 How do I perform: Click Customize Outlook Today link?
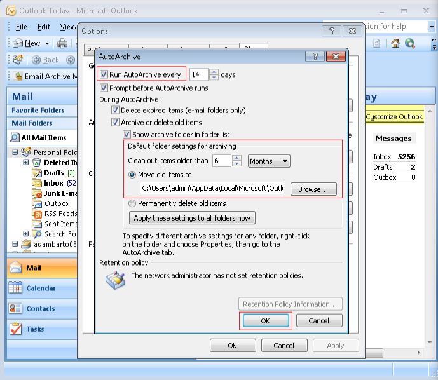pos(394,117)
